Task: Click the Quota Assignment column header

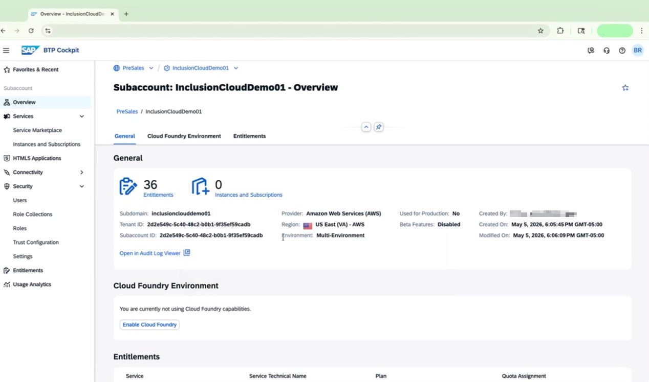Action: (524, 376)
